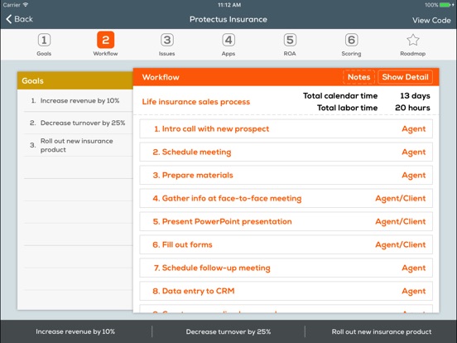Screen dimensions: 457x343
Task: Open the Apps step 4 icon
Action: point(228,40)
